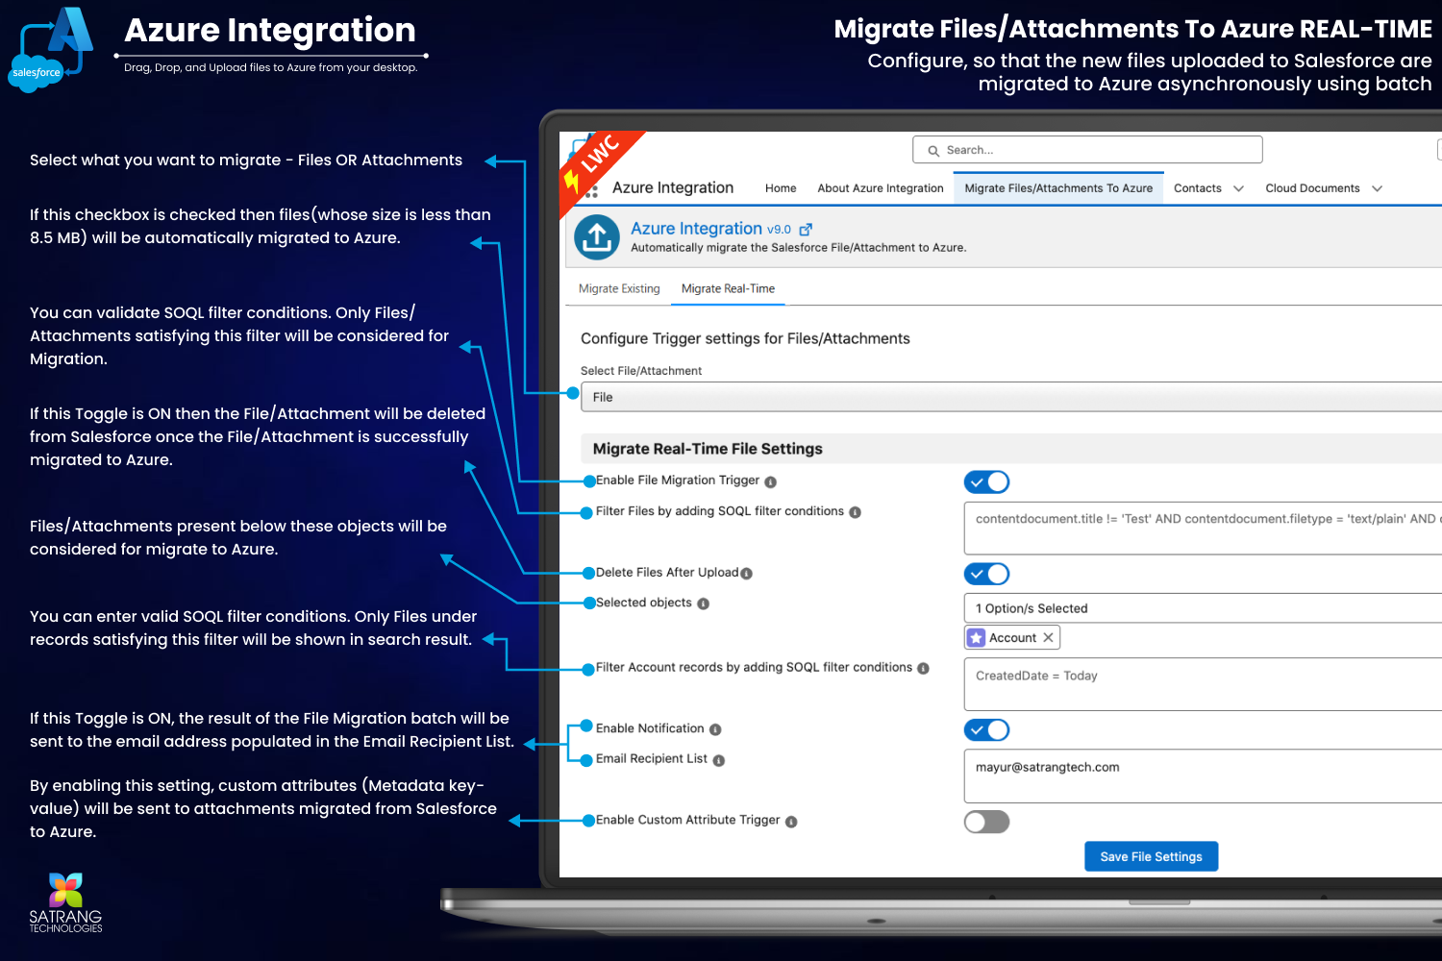Click Migrate Real-Time File Settings header
The height and width of the screenshot is (961, 1442).
708,449
